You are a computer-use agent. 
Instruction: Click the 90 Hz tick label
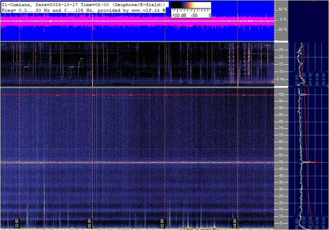(x=281, y=108)
